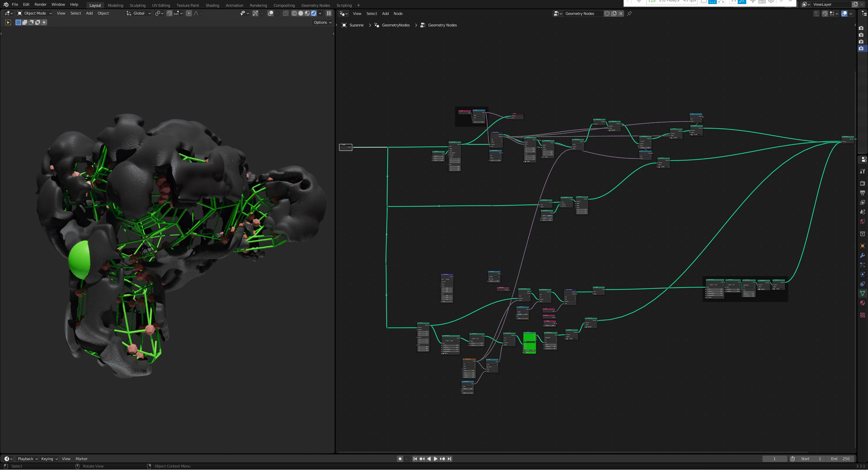The width and height of the screenshot is (868, 470).
Task: Toggle node editor snapping
Action: tap(825, 14)
